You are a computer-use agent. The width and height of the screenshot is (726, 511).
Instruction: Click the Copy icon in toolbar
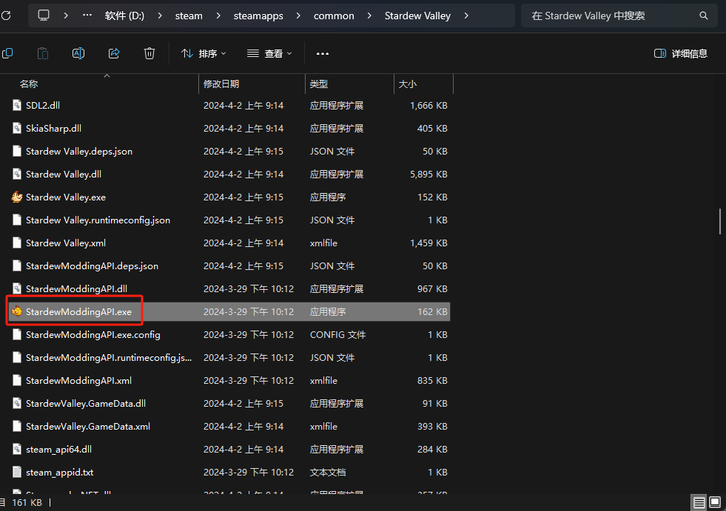pyautogui.click(x=7, y=53)
